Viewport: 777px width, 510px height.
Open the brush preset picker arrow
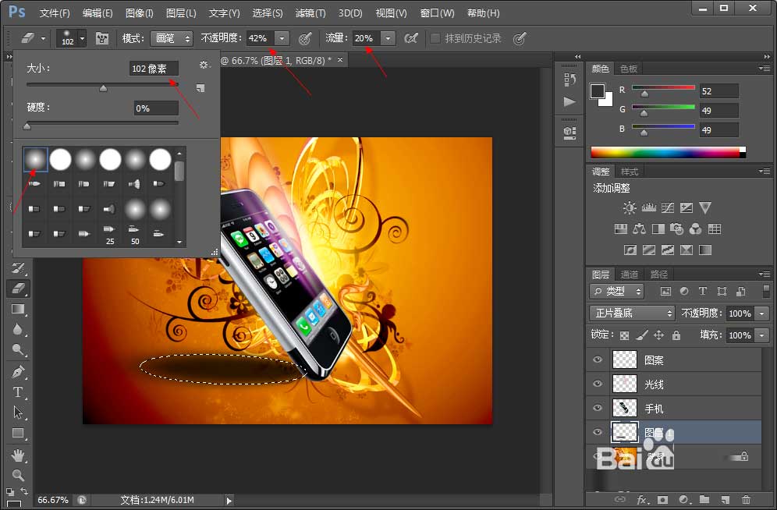click(82, 38)
